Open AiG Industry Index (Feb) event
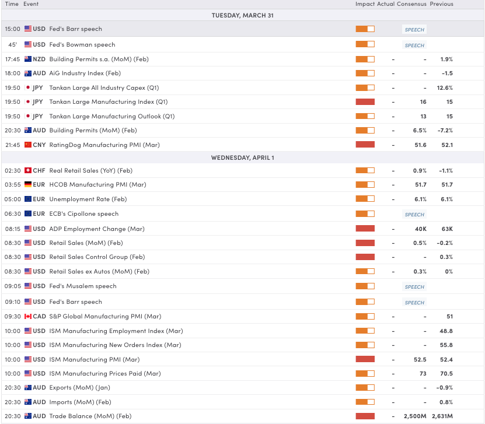Screen dimensions: 485x424 coord(85,73)
